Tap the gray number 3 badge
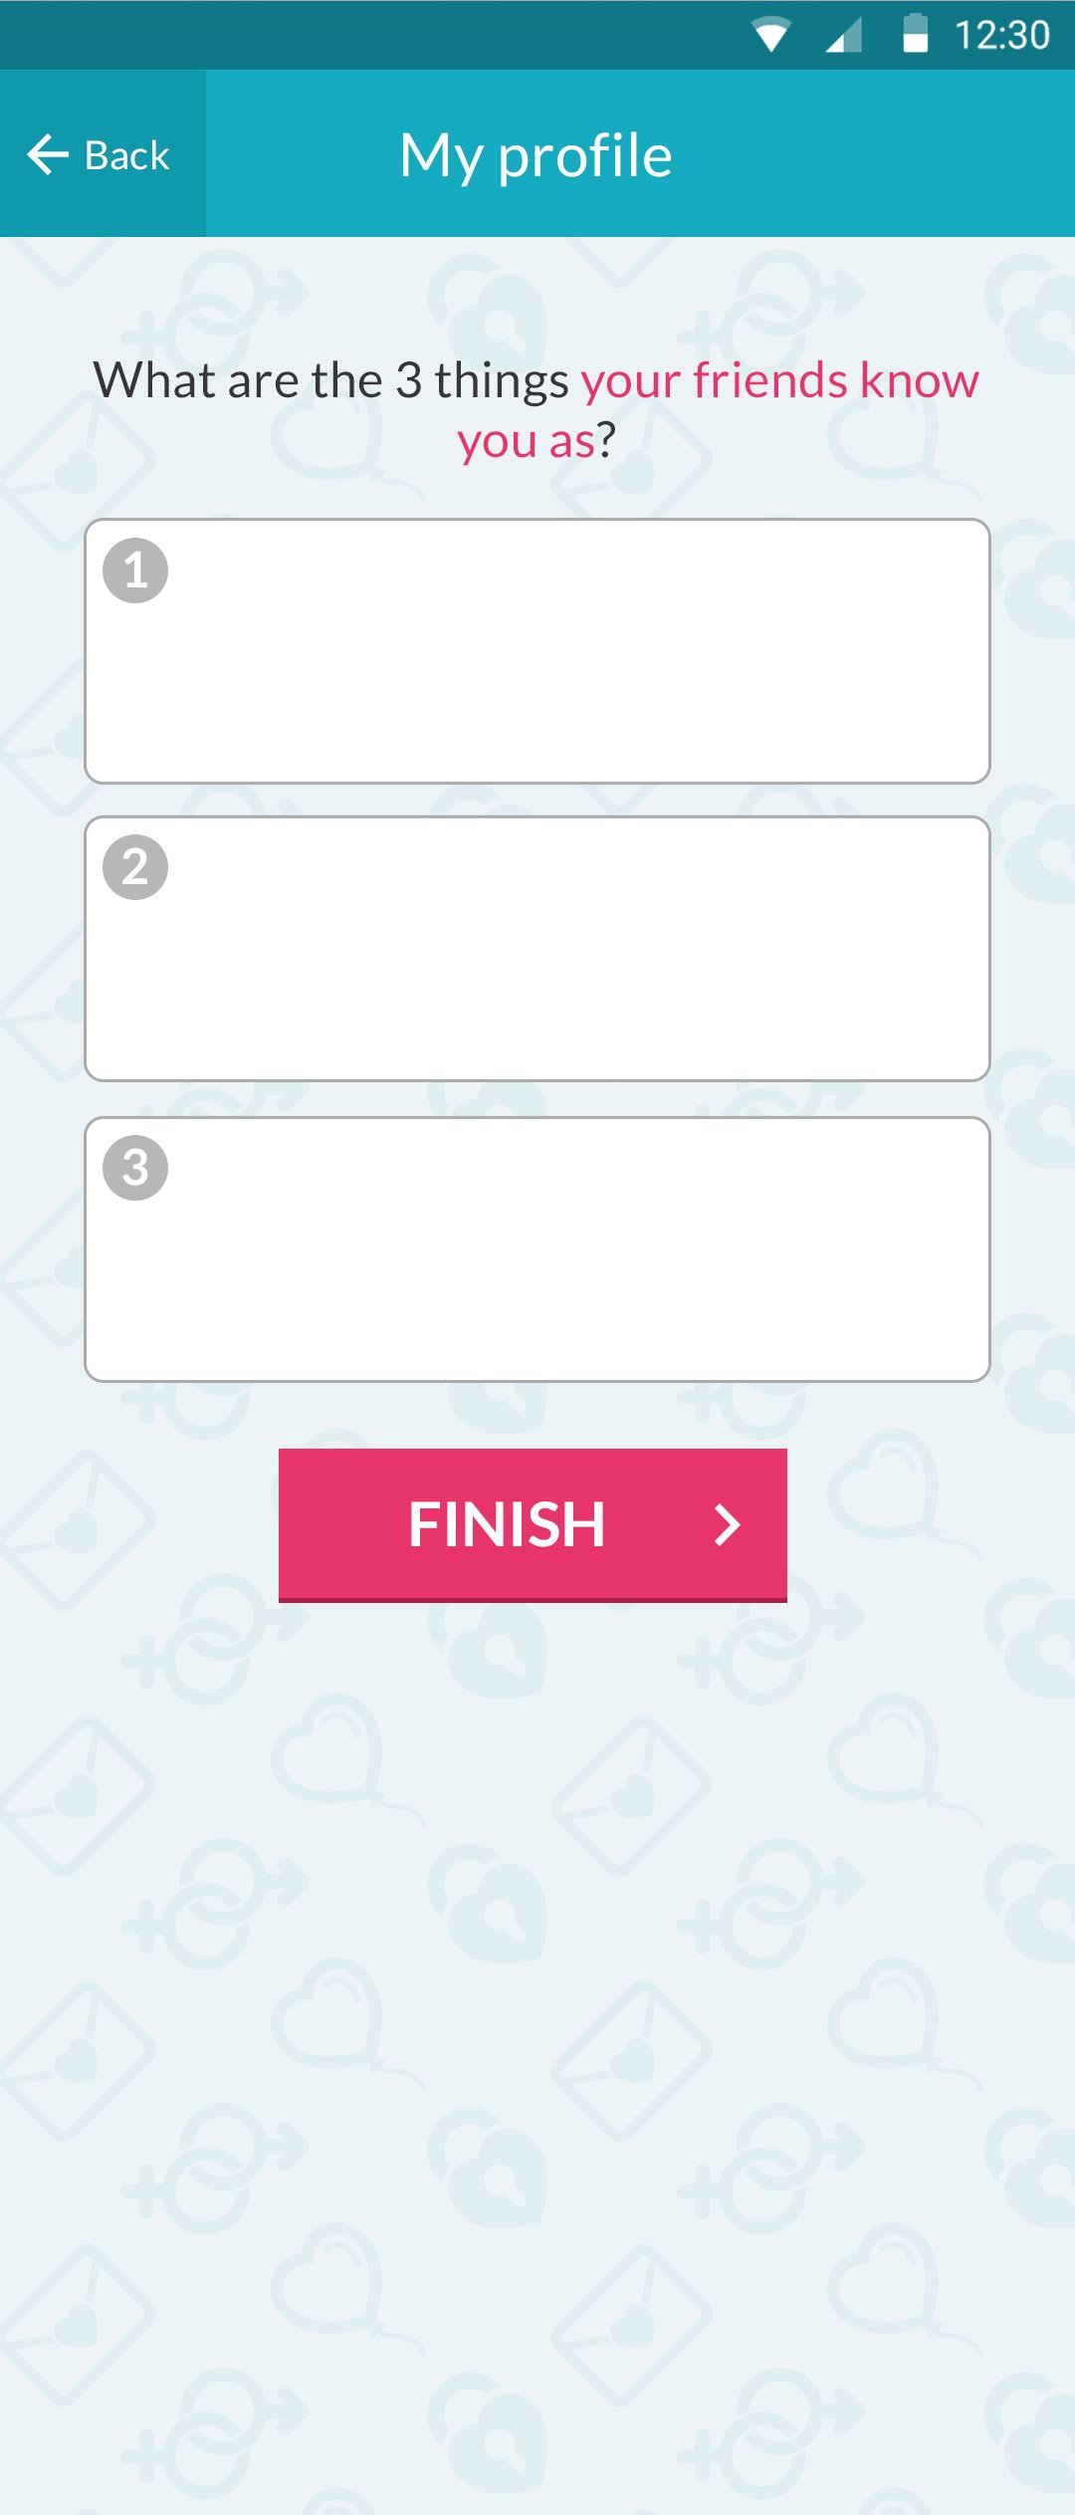 [135, 1168]
